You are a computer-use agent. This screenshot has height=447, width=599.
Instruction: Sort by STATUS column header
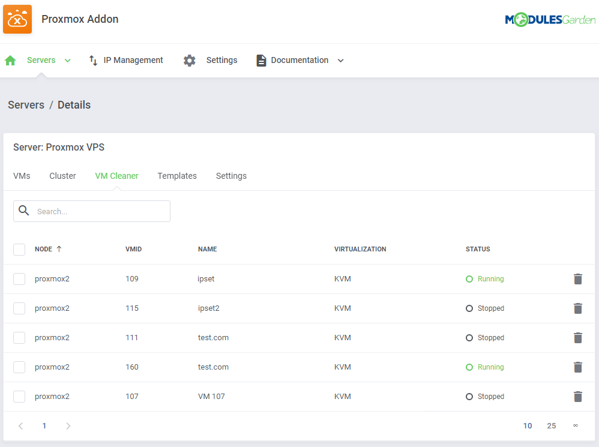478,249
